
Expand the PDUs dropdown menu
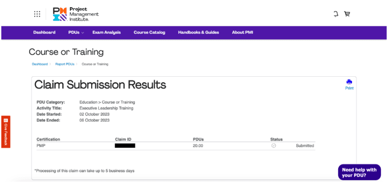[x=76, y=32]
